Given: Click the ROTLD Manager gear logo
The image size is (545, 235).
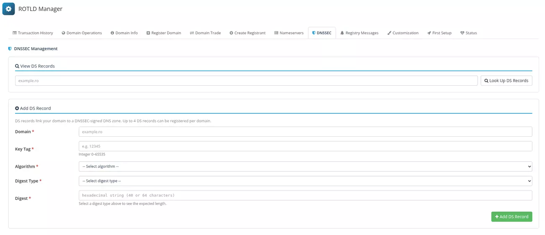Looking at the screenshot, I should [8, 9].
